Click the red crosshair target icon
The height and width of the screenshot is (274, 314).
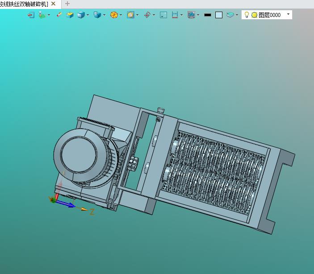pos(147,15)
